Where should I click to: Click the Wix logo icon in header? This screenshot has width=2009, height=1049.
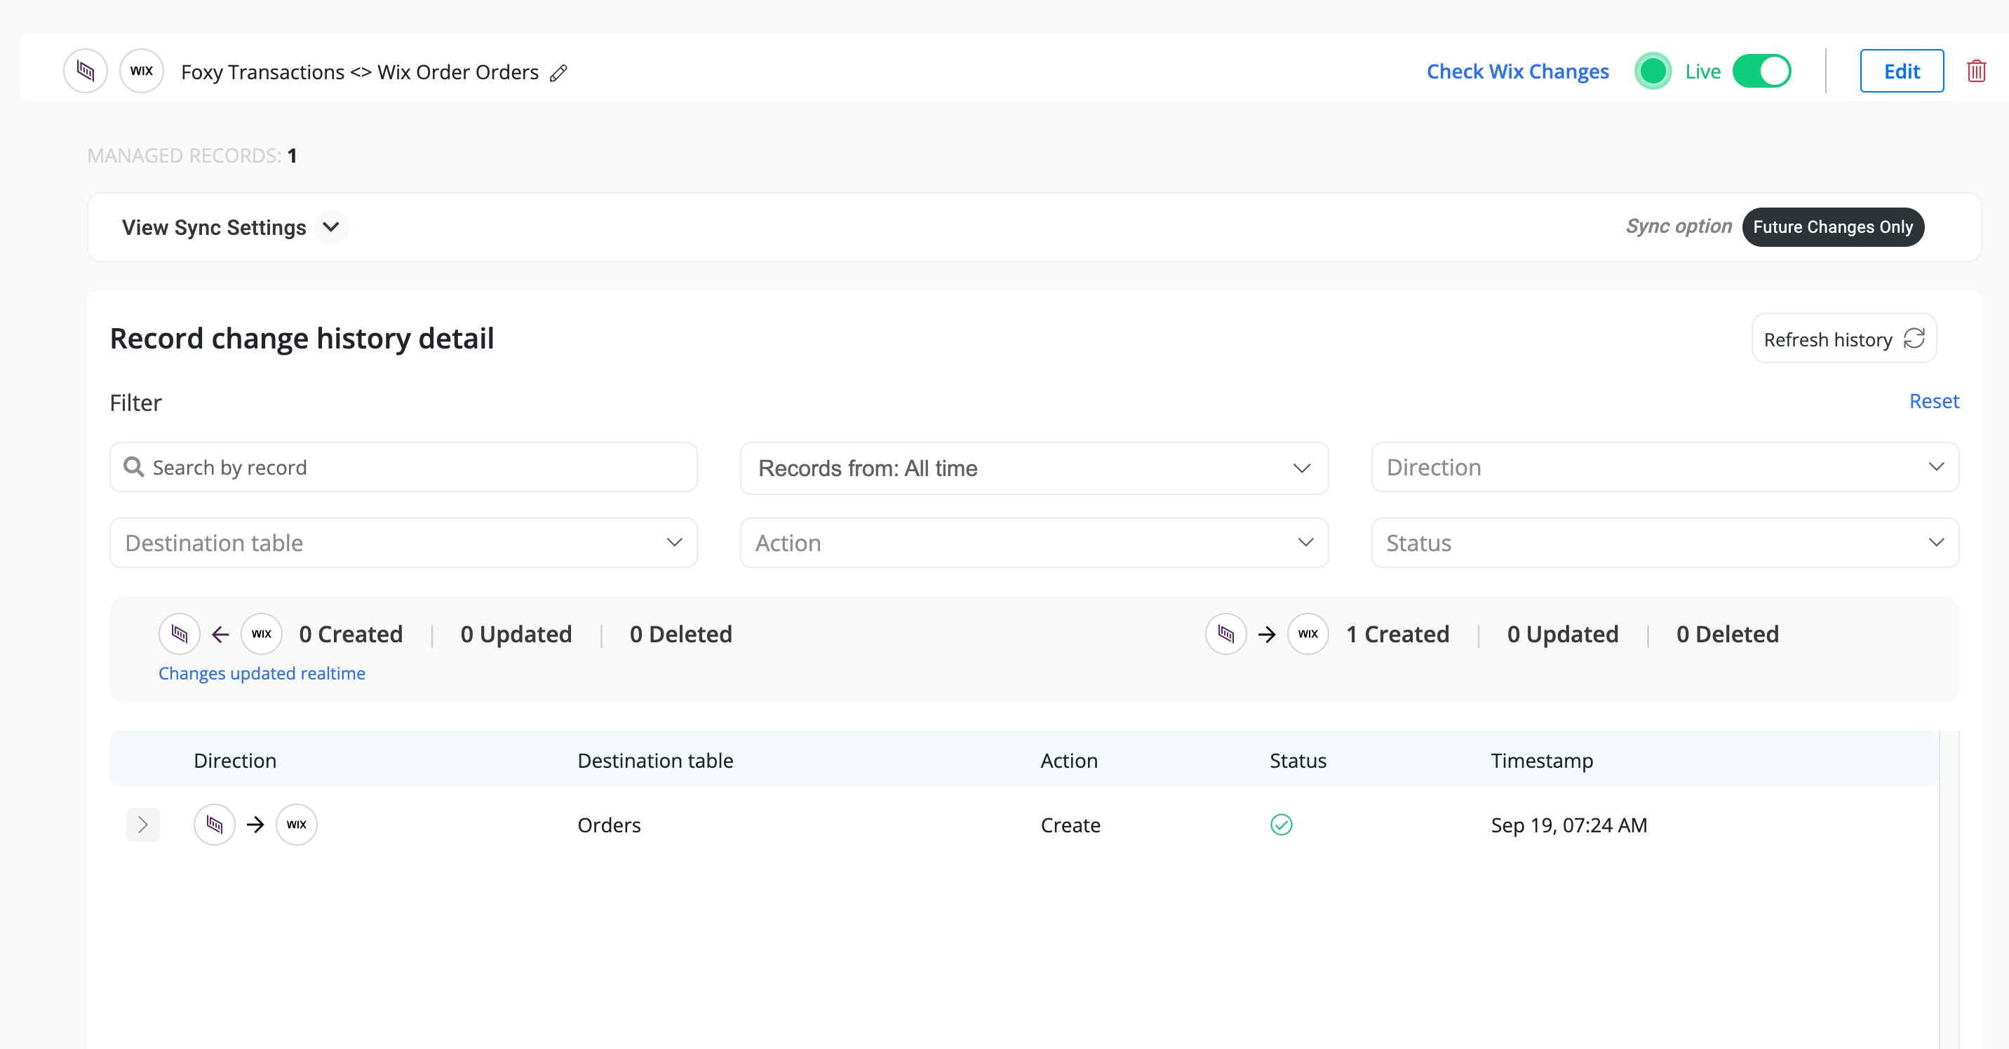point(141,71)
